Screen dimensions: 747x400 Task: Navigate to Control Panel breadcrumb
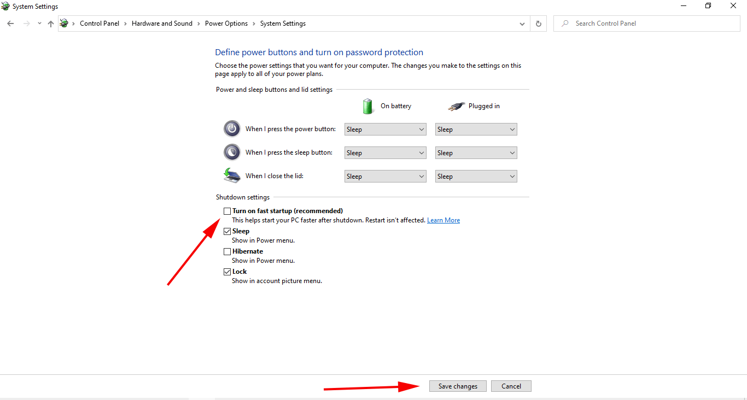100,23
